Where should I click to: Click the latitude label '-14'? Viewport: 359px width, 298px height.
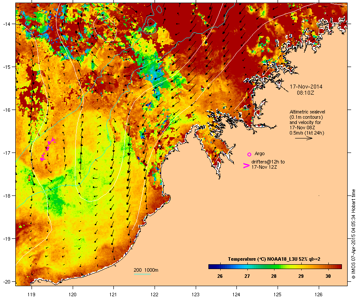click(6, 24)
